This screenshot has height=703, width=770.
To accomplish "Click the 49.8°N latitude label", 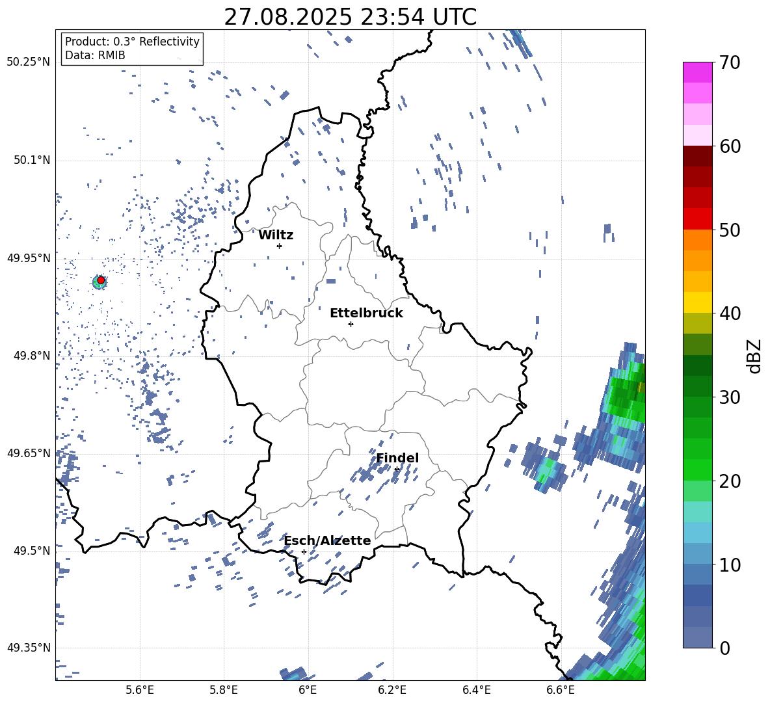I will pyautogui.click(x=32, y=356).
